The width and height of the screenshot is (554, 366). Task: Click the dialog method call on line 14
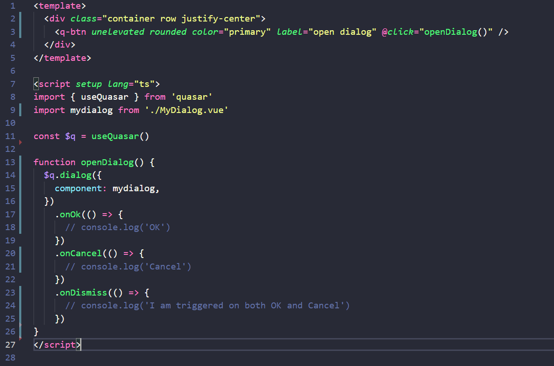pos(76,175)
